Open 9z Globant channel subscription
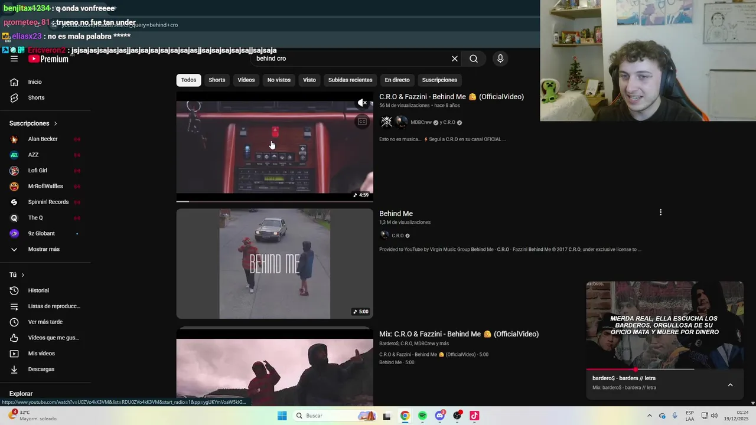 (45, 233)
